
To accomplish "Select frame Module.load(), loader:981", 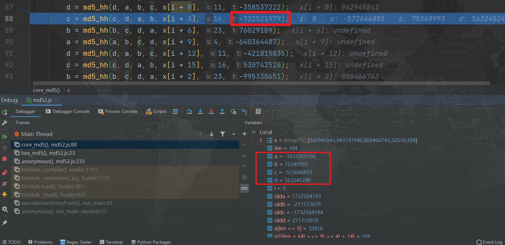I will click(x=125, y=186).
